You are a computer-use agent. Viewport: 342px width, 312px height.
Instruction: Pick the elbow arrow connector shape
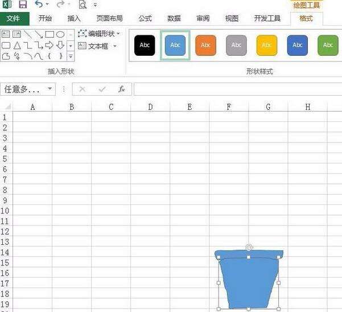point(39,46)
